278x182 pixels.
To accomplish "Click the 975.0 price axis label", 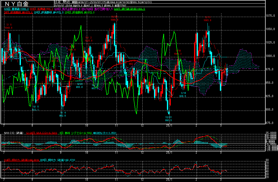I will [x=270, y=69].
